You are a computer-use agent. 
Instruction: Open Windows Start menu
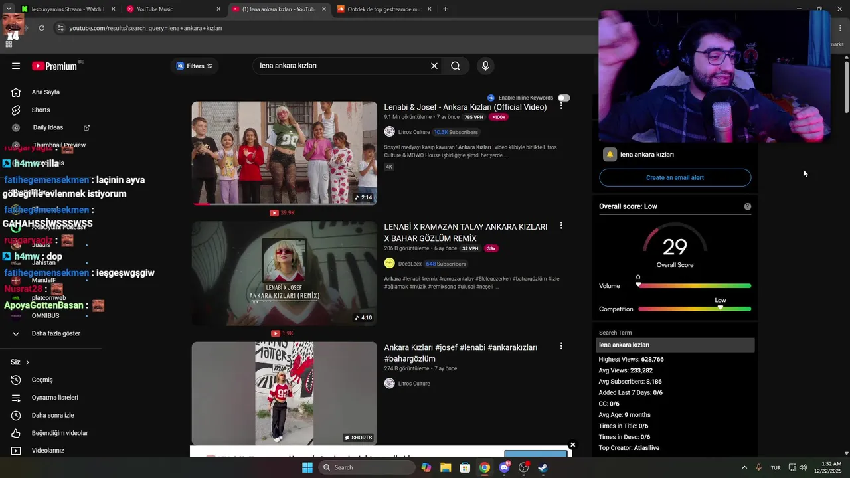(x=307, y=467)
